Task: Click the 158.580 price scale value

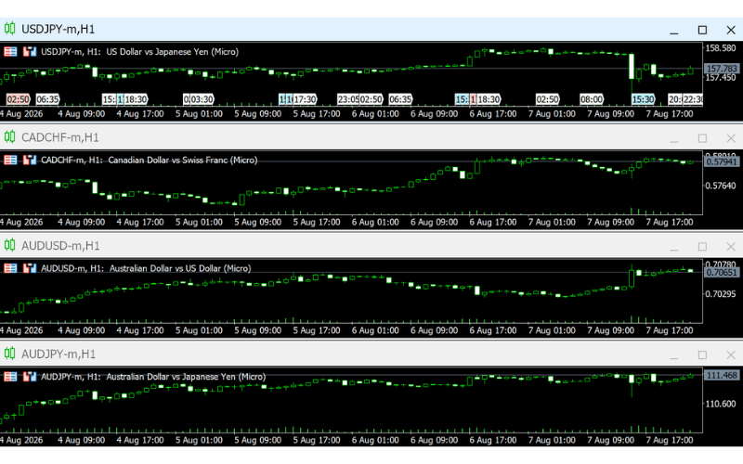Action: 721,48
